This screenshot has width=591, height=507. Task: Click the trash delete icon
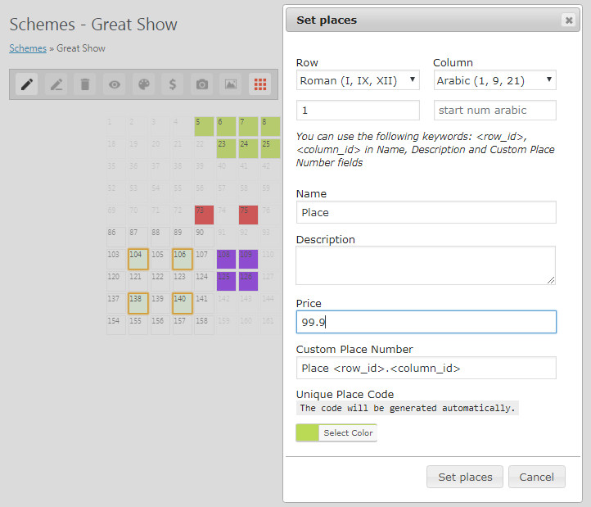click(x=84, y=84)
